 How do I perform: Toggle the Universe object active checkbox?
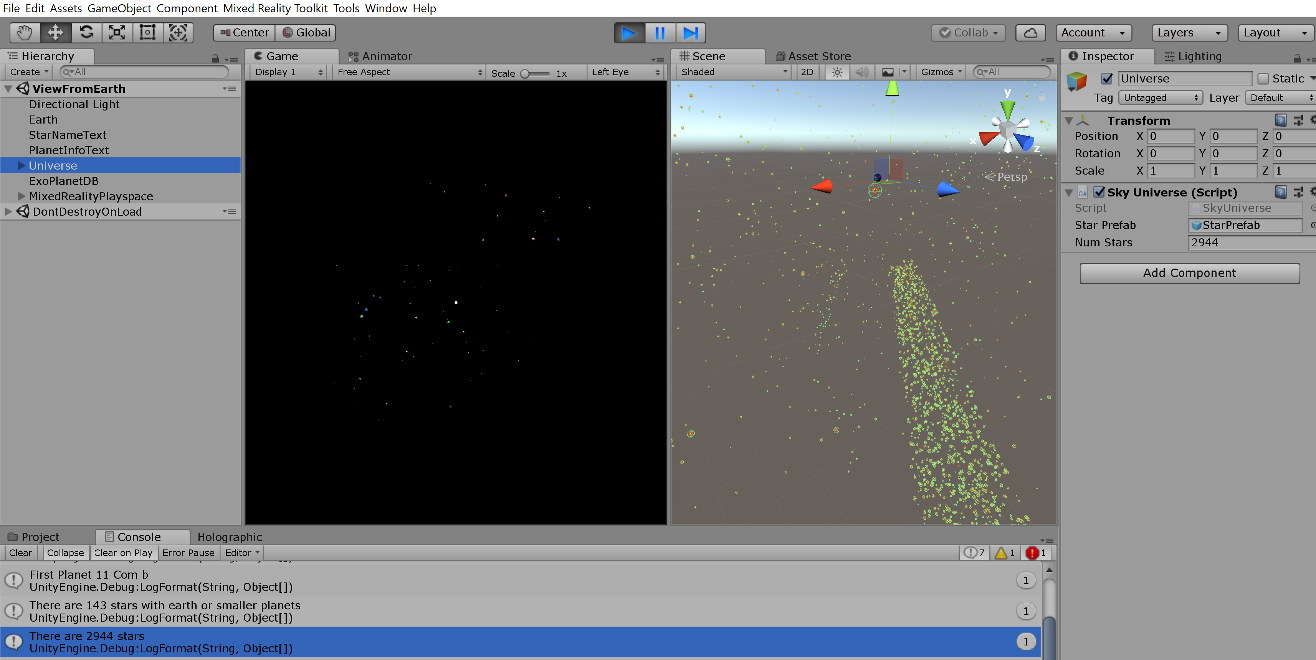click(x=1106, y=79)
